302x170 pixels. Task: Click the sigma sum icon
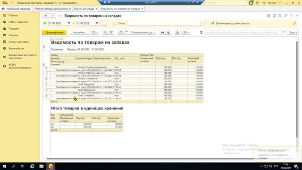[201, 33]
